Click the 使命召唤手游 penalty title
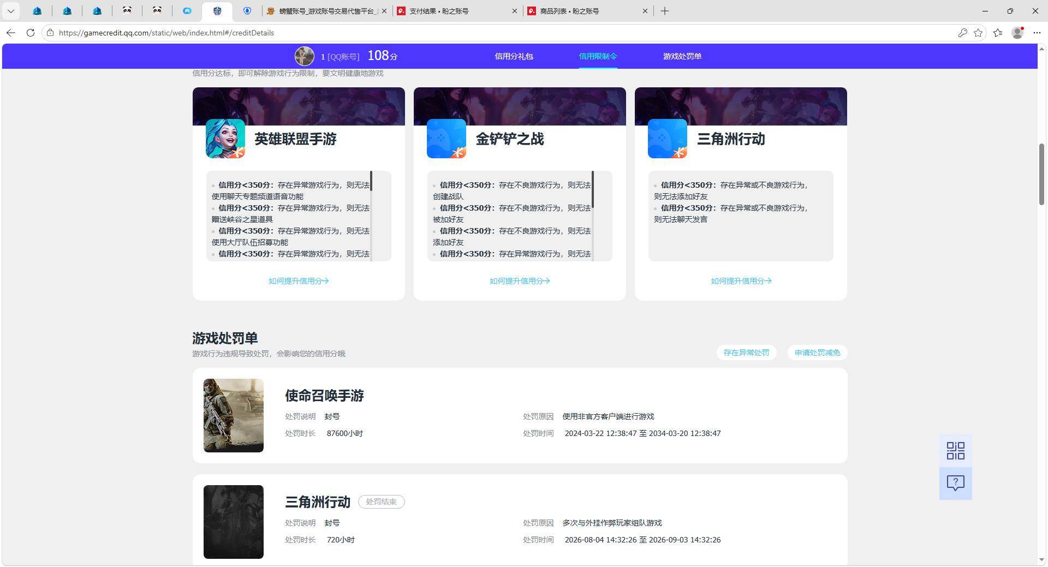The width and height of the screenshot is (1048, 567). pos(324,396)
